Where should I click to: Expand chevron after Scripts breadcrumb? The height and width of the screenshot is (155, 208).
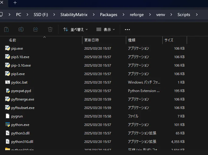tap(197, 15)
